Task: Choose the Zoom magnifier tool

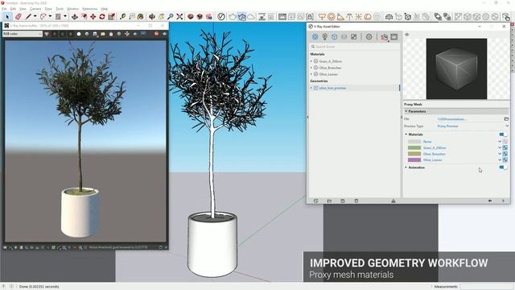Action: click(x=171, y=16)
